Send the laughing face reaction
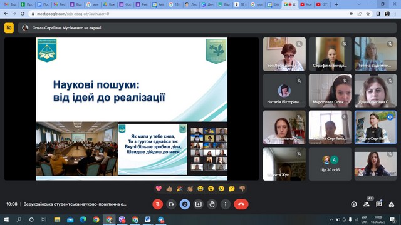Viewport: 401px width, 225px height. point(200,189)
